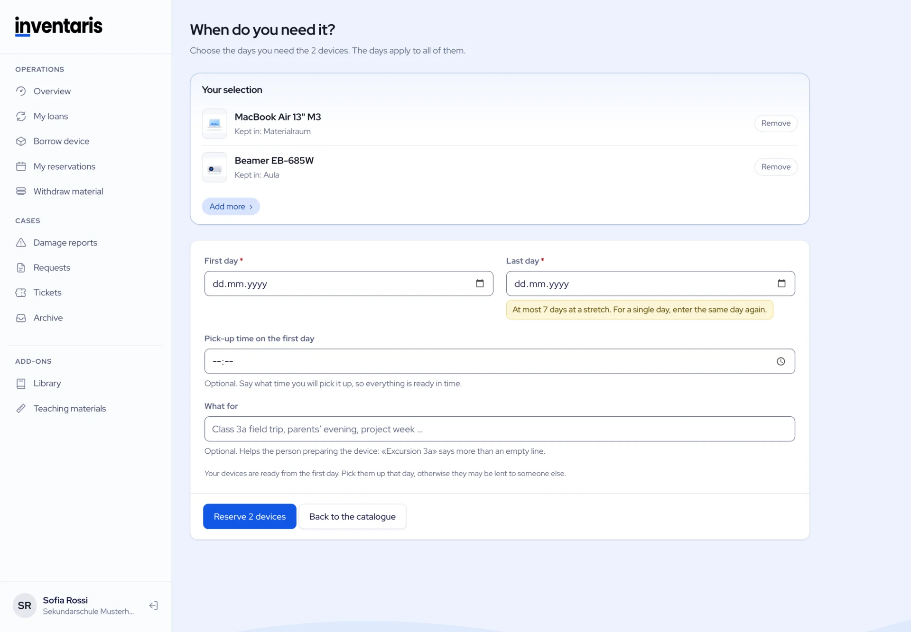Viewport: 911px width, 632px height.
Task: Click the Withdraw material stack icon
Action: point(21,192)
